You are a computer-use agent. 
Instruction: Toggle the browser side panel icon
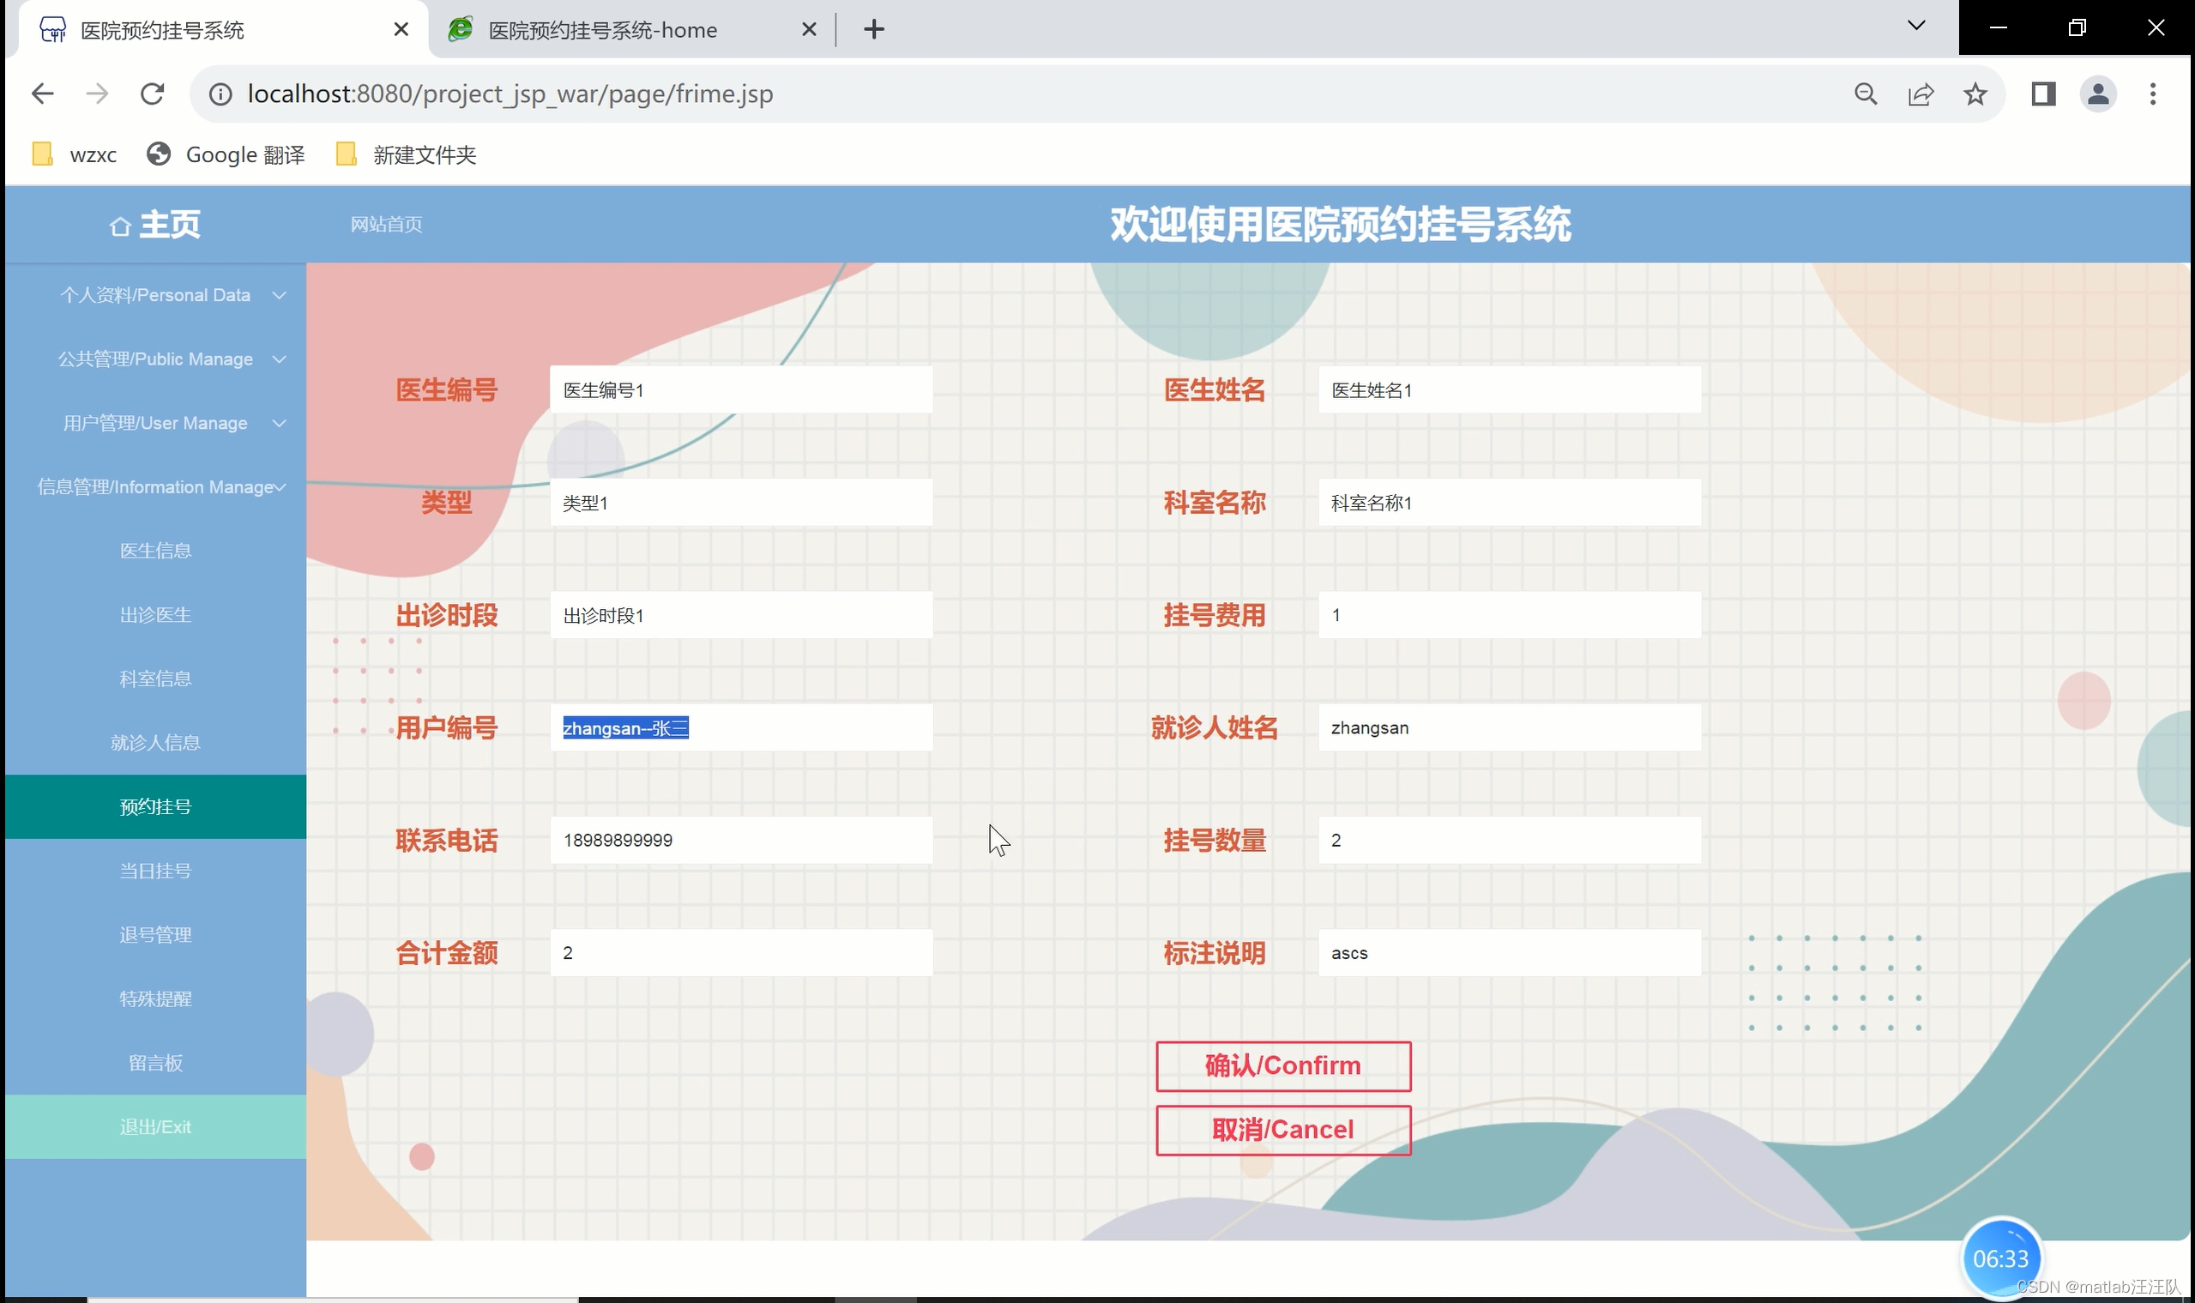(x=2043, y=94)
